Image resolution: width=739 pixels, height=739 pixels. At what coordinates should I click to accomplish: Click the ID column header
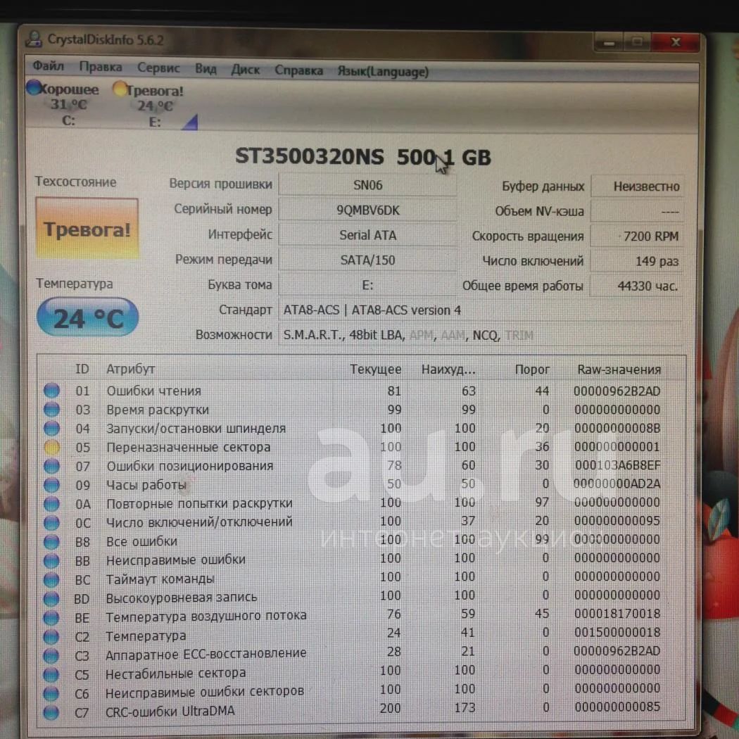[82, 369]
